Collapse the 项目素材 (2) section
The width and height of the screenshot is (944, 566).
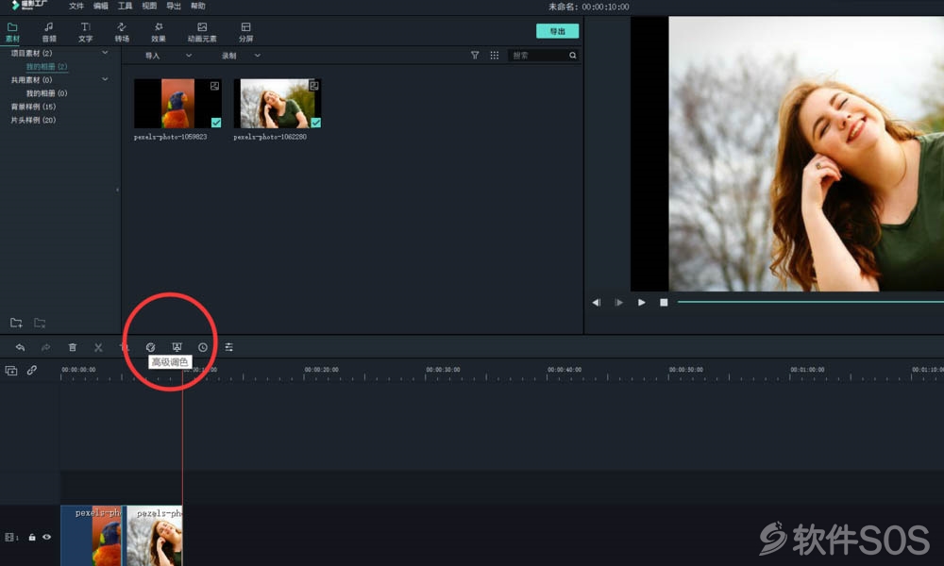tap(105, 53)
